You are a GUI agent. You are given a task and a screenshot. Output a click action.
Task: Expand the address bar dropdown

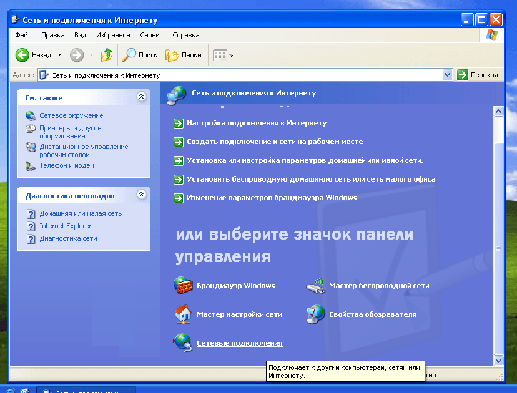447,75
